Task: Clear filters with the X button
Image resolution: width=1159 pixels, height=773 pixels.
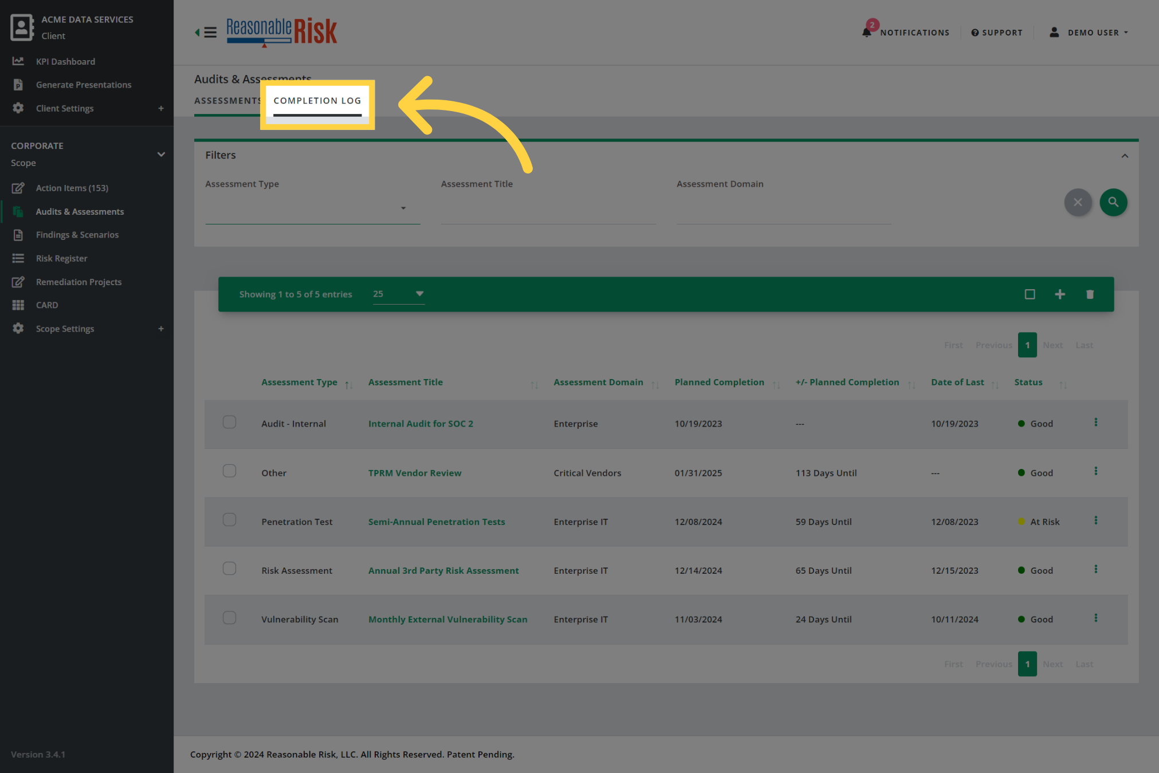Action: coord(1078,202)
